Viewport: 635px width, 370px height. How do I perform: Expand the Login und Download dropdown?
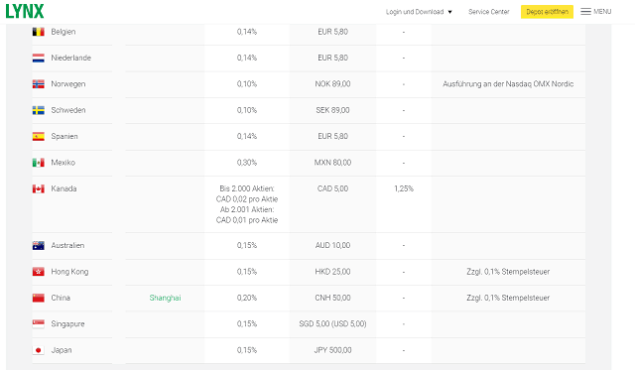[419, 12]
